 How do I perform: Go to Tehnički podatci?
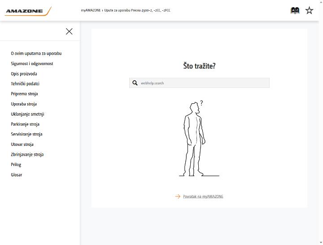[x=25, y=83]
